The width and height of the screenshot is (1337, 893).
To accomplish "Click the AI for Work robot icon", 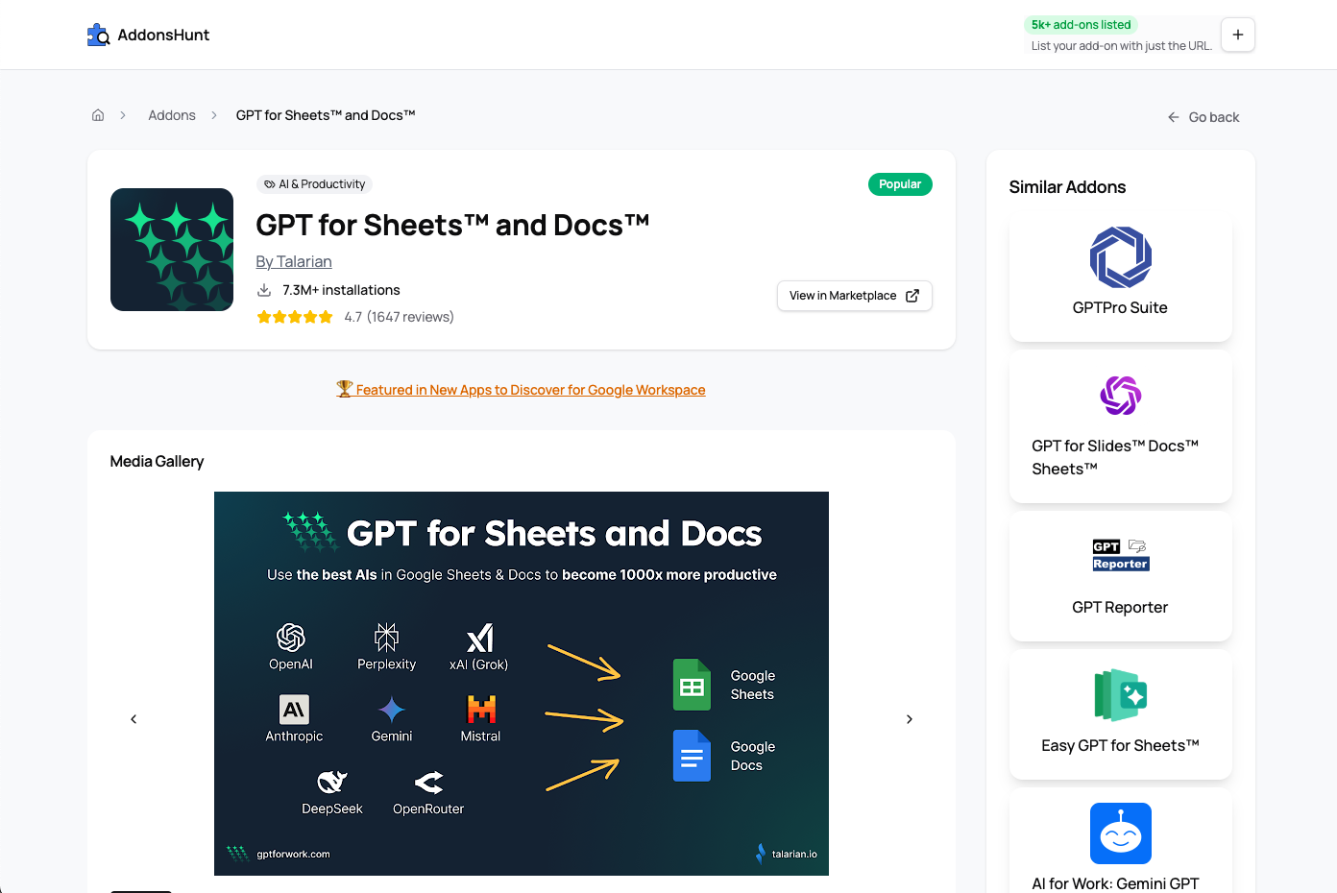I will tap(1121, 833).
